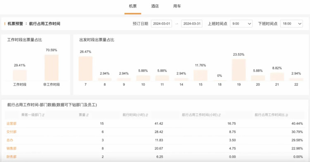Drill into the 销售部 department link
The height and width of the screenshot is (162, 310).
[12, 148]
